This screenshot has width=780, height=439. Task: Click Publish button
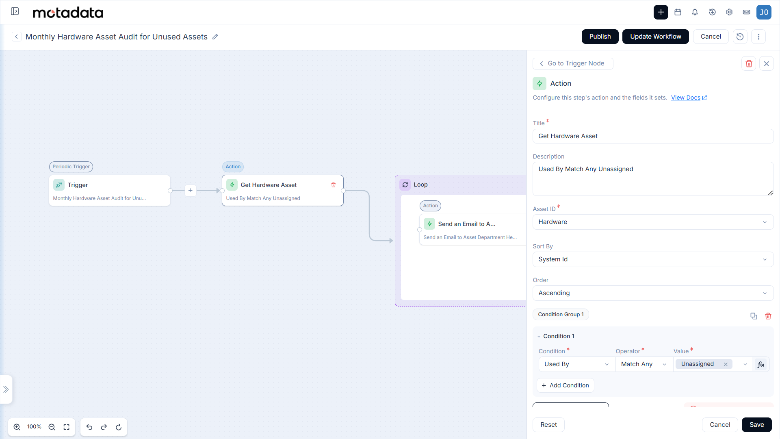[600, 37]
